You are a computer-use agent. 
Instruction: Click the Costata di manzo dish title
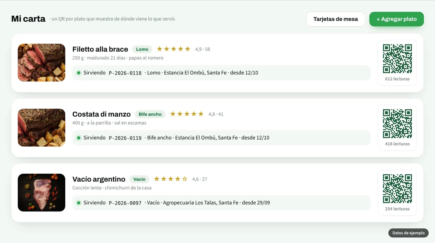pyautogui.click(x=101, y=114)
